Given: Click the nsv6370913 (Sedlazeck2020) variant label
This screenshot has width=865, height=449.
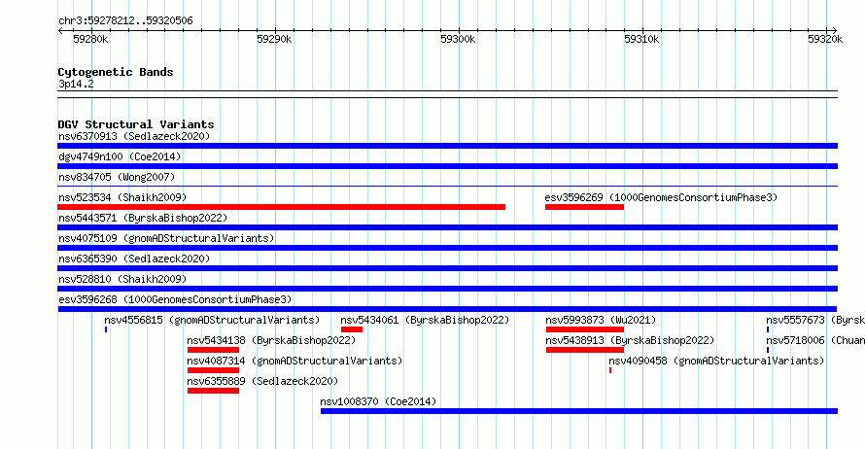Looking at the screenshot, I should 134,136.
